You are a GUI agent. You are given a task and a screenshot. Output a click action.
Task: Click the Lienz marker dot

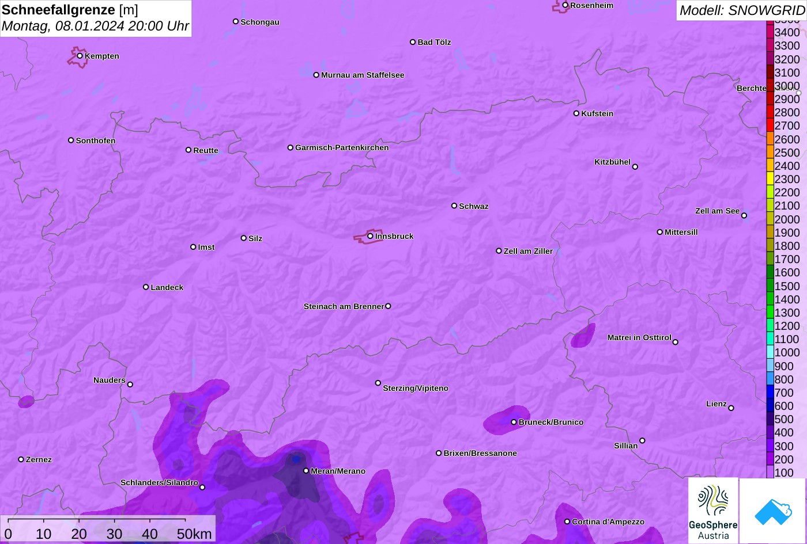pyautogui.click(x=731, y=408)
